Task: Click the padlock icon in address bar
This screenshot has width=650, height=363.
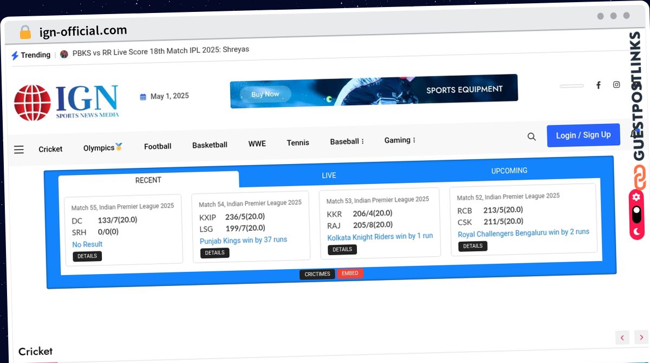Action: 25,33
